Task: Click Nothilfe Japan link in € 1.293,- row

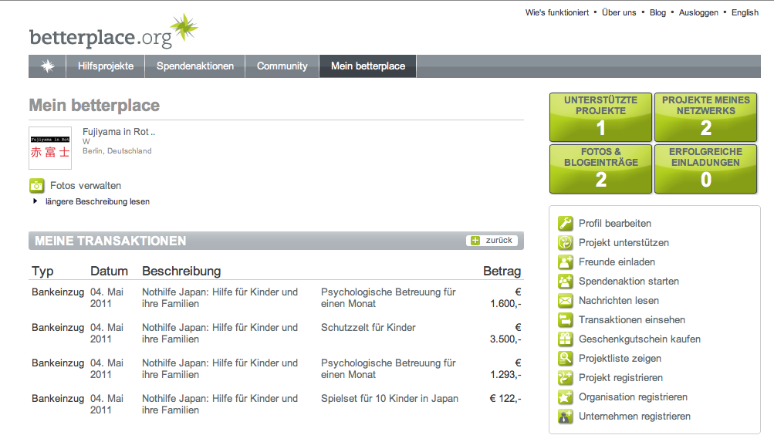Action: [x=220, y=369]
